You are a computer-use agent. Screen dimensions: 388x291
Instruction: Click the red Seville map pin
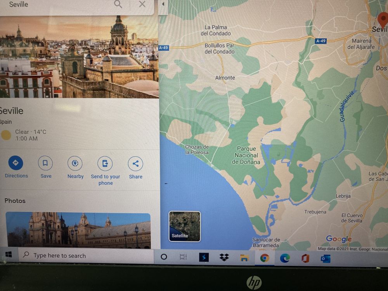click(x=383, y=20)
